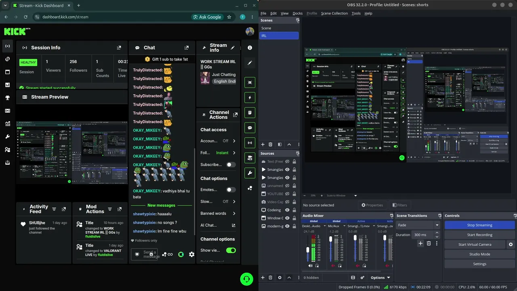Open the emote picker in the message box

(x=151, y=254)
